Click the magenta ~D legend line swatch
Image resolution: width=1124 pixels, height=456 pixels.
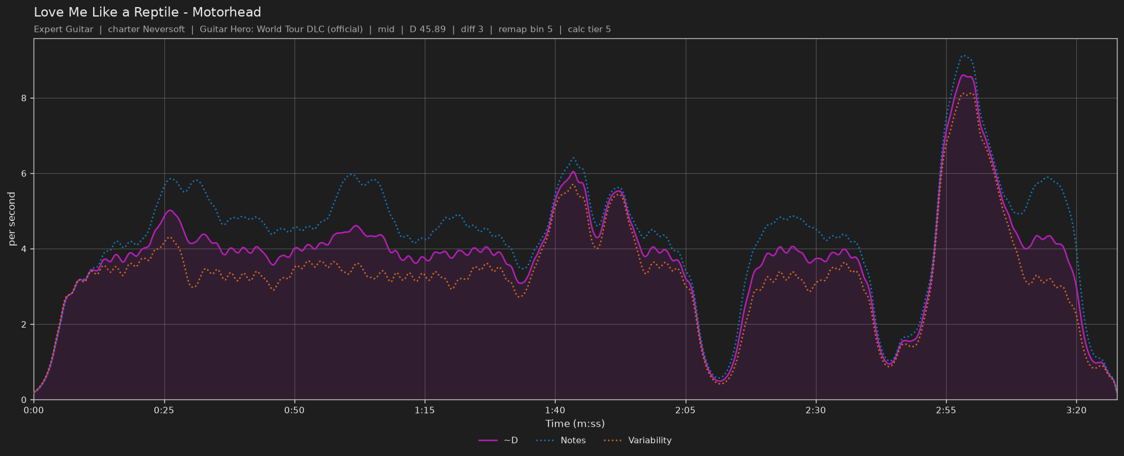tap(488, 441)
